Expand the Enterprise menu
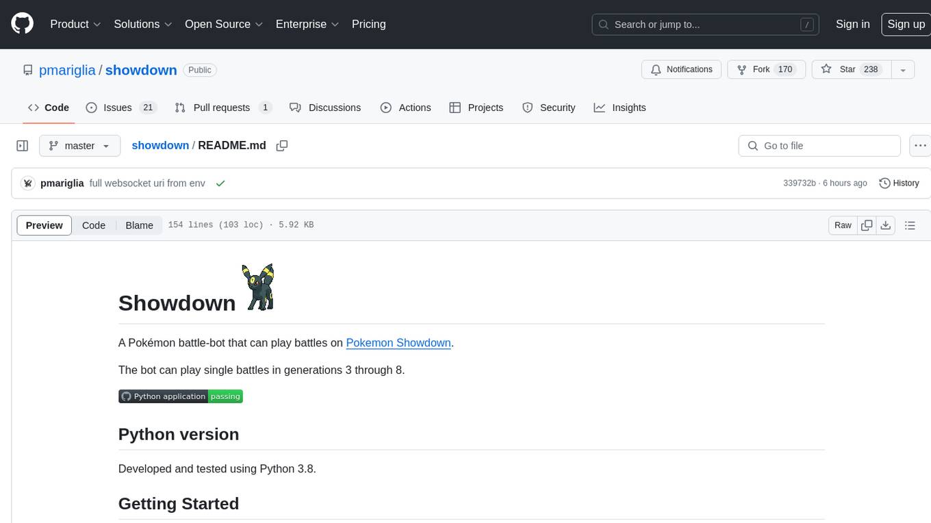931x523 pixels. [x=307, y=24]
